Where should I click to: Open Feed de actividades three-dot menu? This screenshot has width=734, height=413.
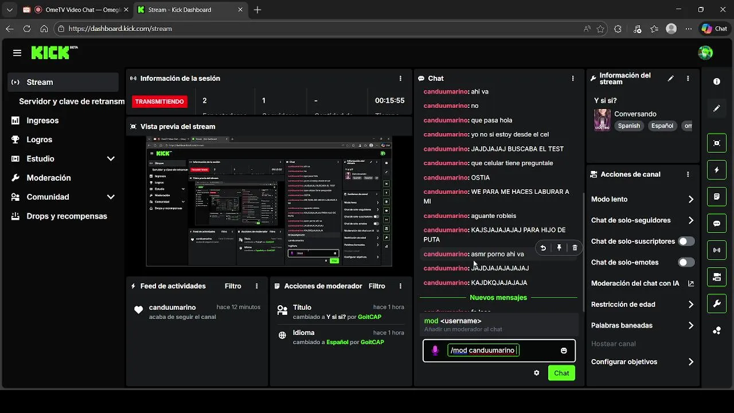coord(256,286)
